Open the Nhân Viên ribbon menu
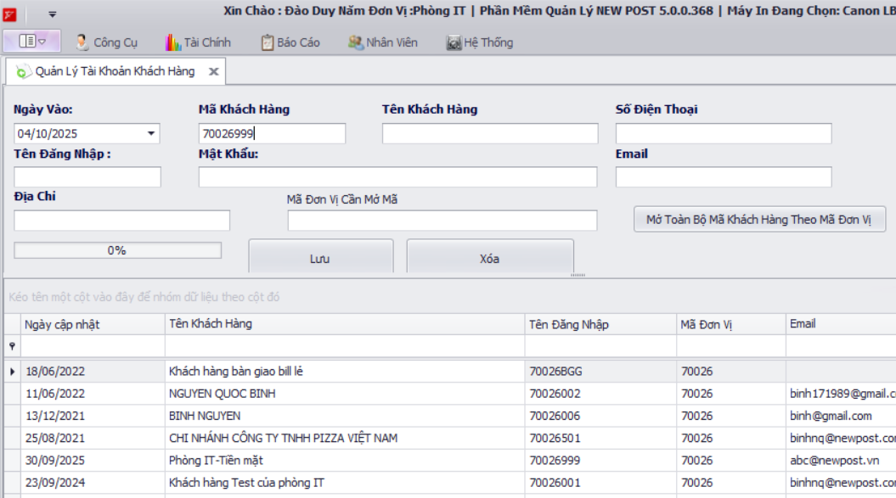Image resolution: width=896 pixels, height=498 pixels. coord(383,42)
